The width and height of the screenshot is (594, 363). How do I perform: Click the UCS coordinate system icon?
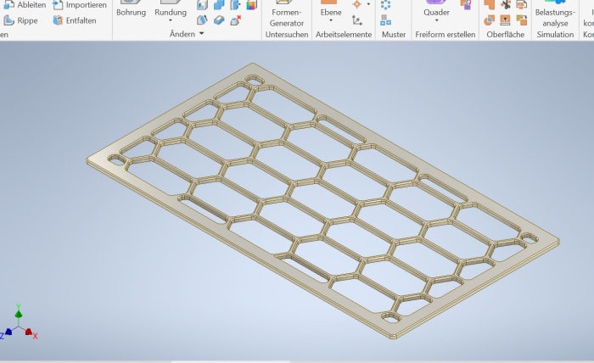357,20
